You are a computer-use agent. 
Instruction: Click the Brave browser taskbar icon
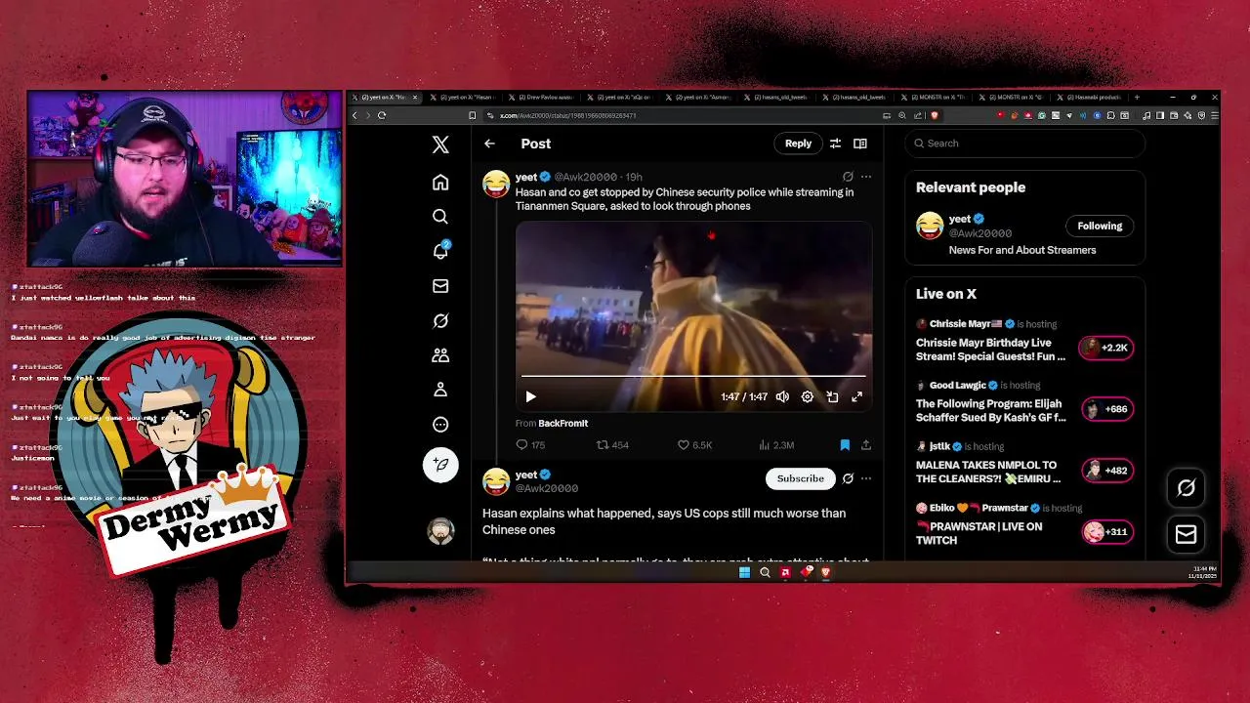click(x=826, y=573)
